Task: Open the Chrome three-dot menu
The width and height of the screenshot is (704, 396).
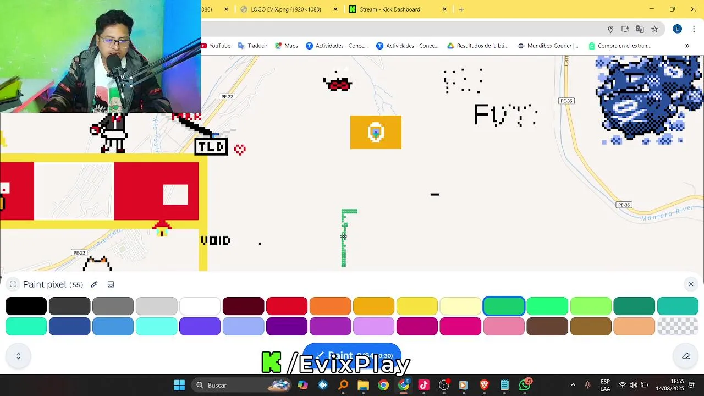Action: point(694,29)
